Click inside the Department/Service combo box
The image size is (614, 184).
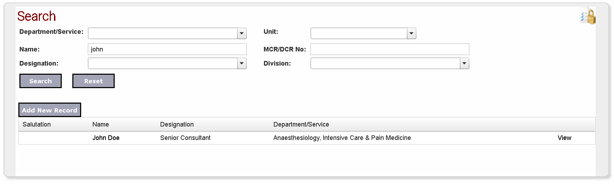click(163, 33)
